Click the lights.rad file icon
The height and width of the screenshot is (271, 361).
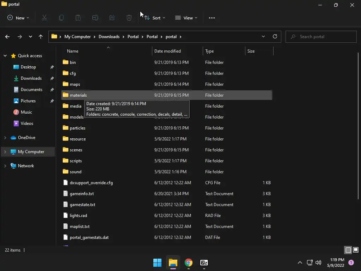coord(66,216)
